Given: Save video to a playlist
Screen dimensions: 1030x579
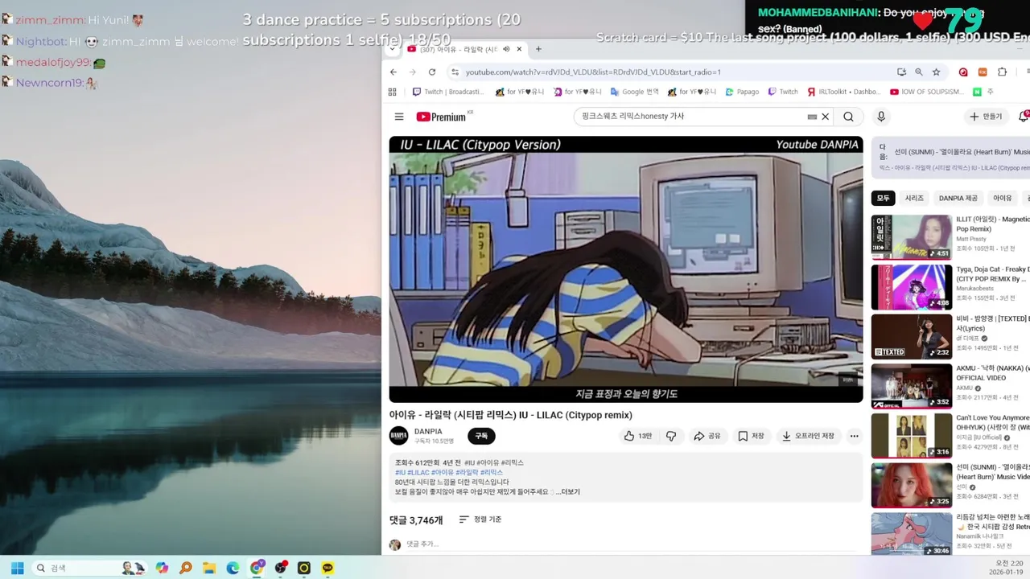Looking at the screenshot, I should tap(752, 436).
